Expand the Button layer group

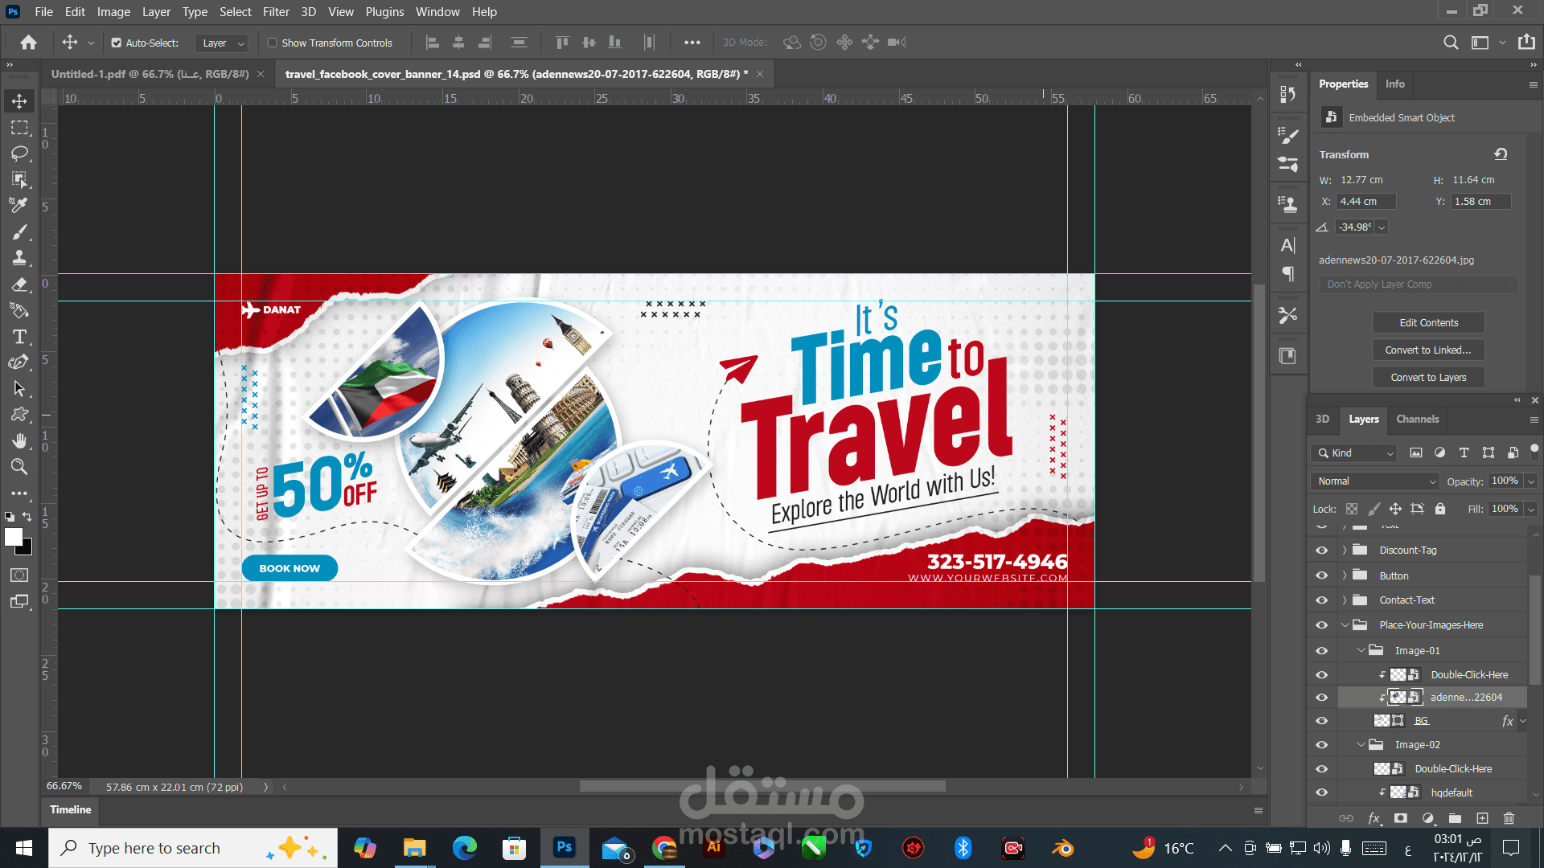[1344, 575]
